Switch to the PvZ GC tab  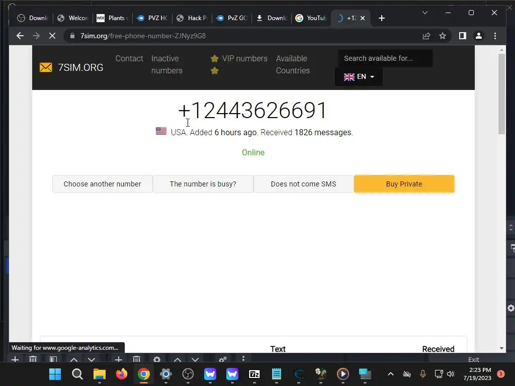[232, 18]
